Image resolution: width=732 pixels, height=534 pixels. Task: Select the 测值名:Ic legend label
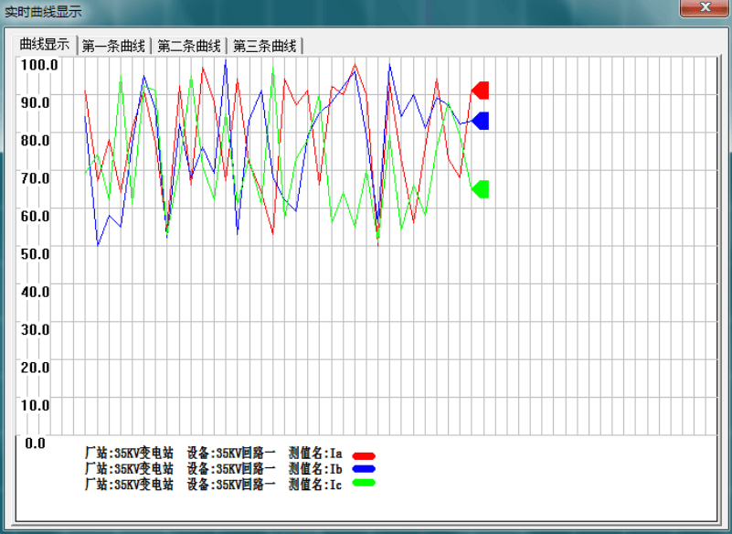315,485
